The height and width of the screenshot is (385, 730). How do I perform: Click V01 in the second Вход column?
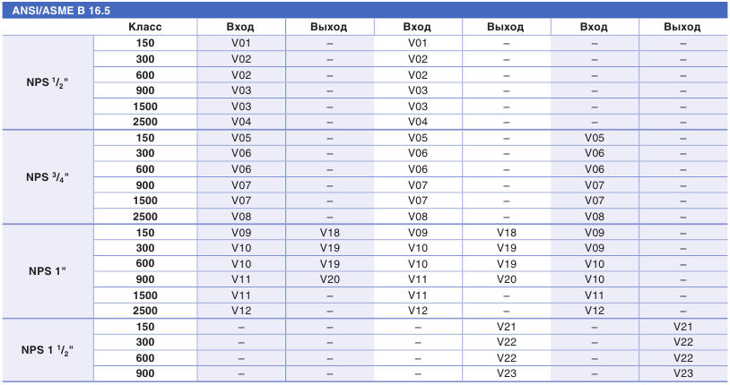tap(418, 43)
